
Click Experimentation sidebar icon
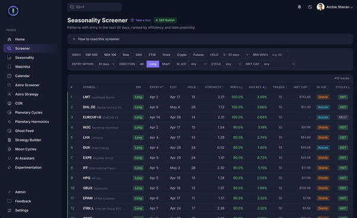point(10,168)
